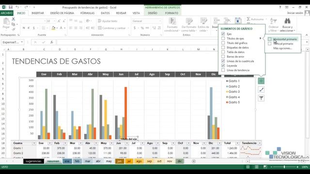Open the Gastos column filter dropdown
Image resolution: width=310 pixels, height=174 pixels.
[x=34, y=143]
